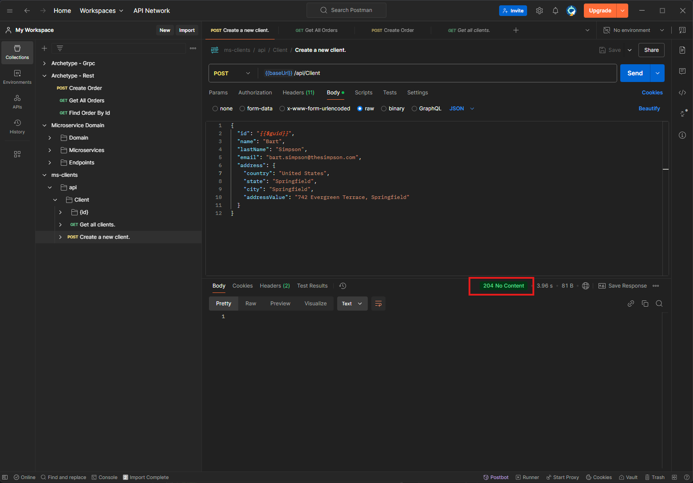Go forward with the right arrow icon

click(43, 11)
